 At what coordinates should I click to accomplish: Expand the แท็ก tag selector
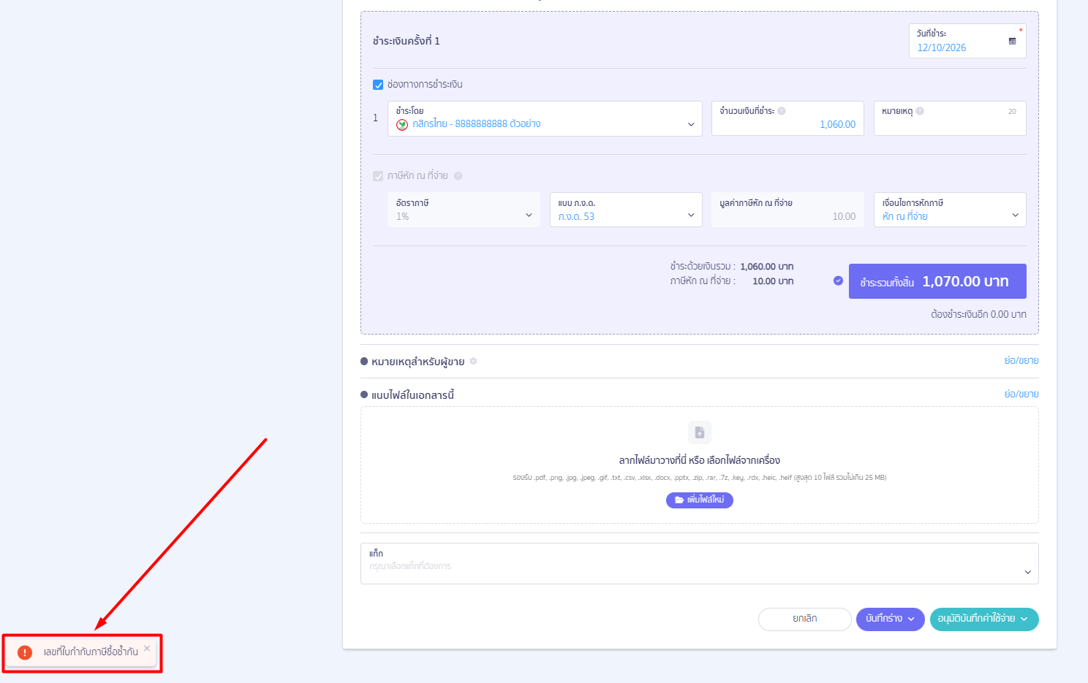coord(699,563)
